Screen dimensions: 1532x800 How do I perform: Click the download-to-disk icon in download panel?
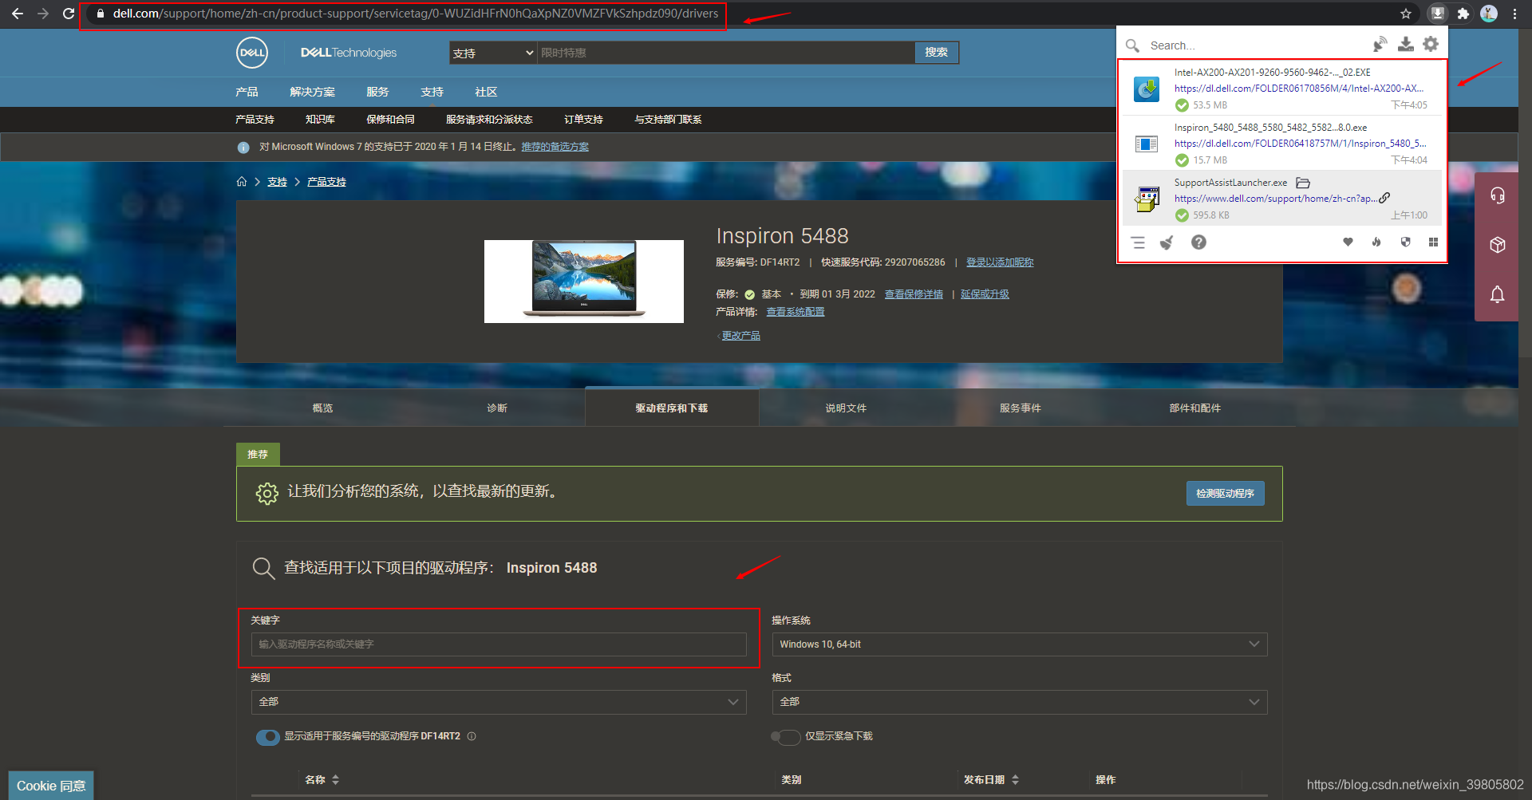click(1406, 44)
